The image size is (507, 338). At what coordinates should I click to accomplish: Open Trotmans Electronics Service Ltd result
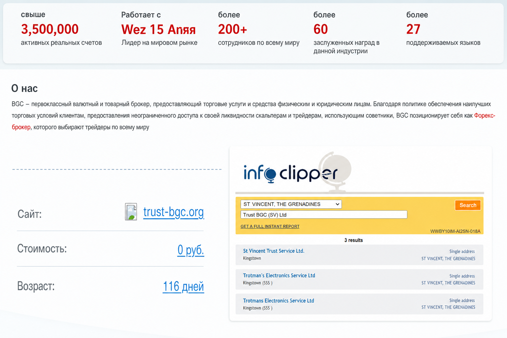[279, 301]
